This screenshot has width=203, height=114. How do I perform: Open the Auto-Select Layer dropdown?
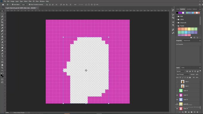coord(24,4)
